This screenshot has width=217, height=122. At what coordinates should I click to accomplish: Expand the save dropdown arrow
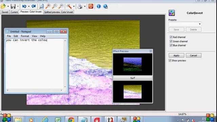18,6
